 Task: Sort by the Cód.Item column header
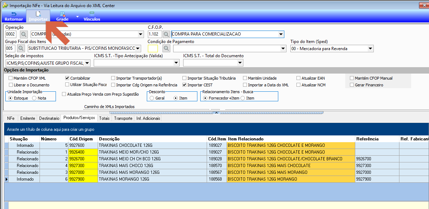coord(217,139)
